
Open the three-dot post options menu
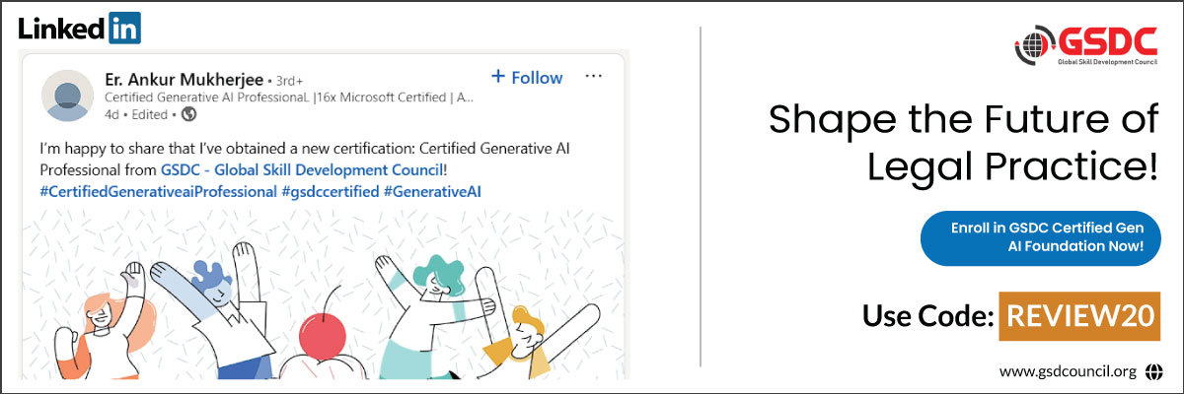pos(593,77)
